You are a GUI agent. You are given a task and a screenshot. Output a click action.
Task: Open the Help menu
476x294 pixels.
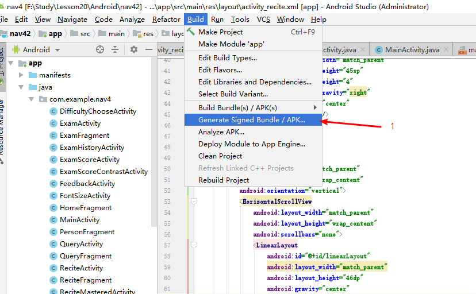tap(318, 20)
